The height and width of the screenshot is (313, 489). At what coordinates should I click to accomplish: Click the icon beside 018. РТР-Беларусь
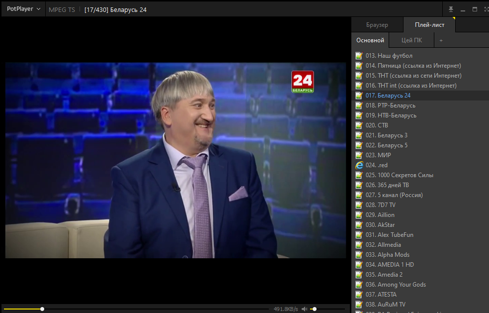359,105
